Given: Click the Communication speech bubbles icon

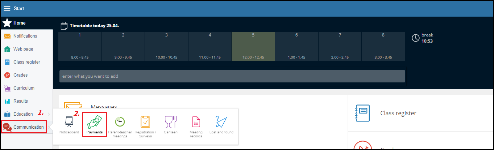Looking at the screenshot, I should click(x=7, y=127).
